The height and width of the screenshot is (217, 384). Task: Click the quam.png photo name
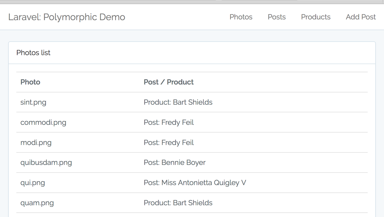pos(37,203)
